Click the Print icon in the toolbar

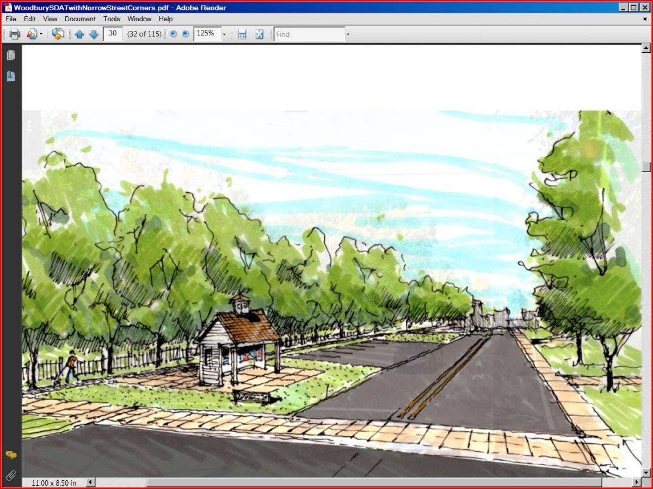pyautogui.click(x=15, y=34)
